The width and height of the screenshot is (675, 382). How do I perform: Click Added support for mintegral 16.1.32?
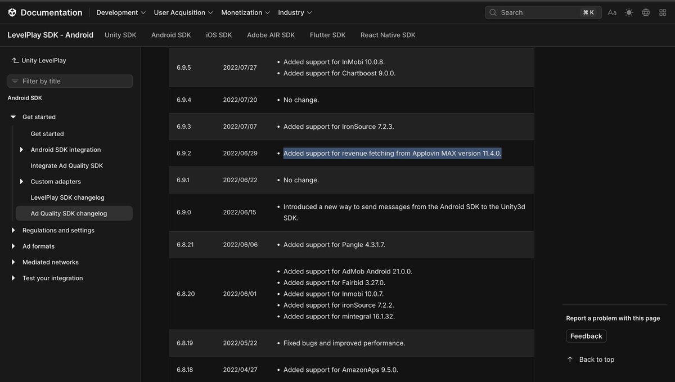339,316
